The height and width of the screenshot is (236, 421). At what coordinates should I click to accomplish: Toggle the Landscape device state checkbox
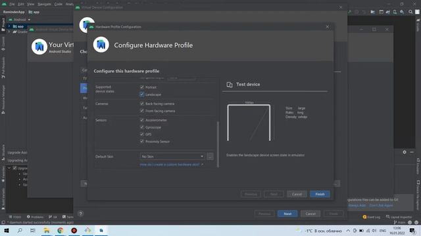tap(142, 94)
